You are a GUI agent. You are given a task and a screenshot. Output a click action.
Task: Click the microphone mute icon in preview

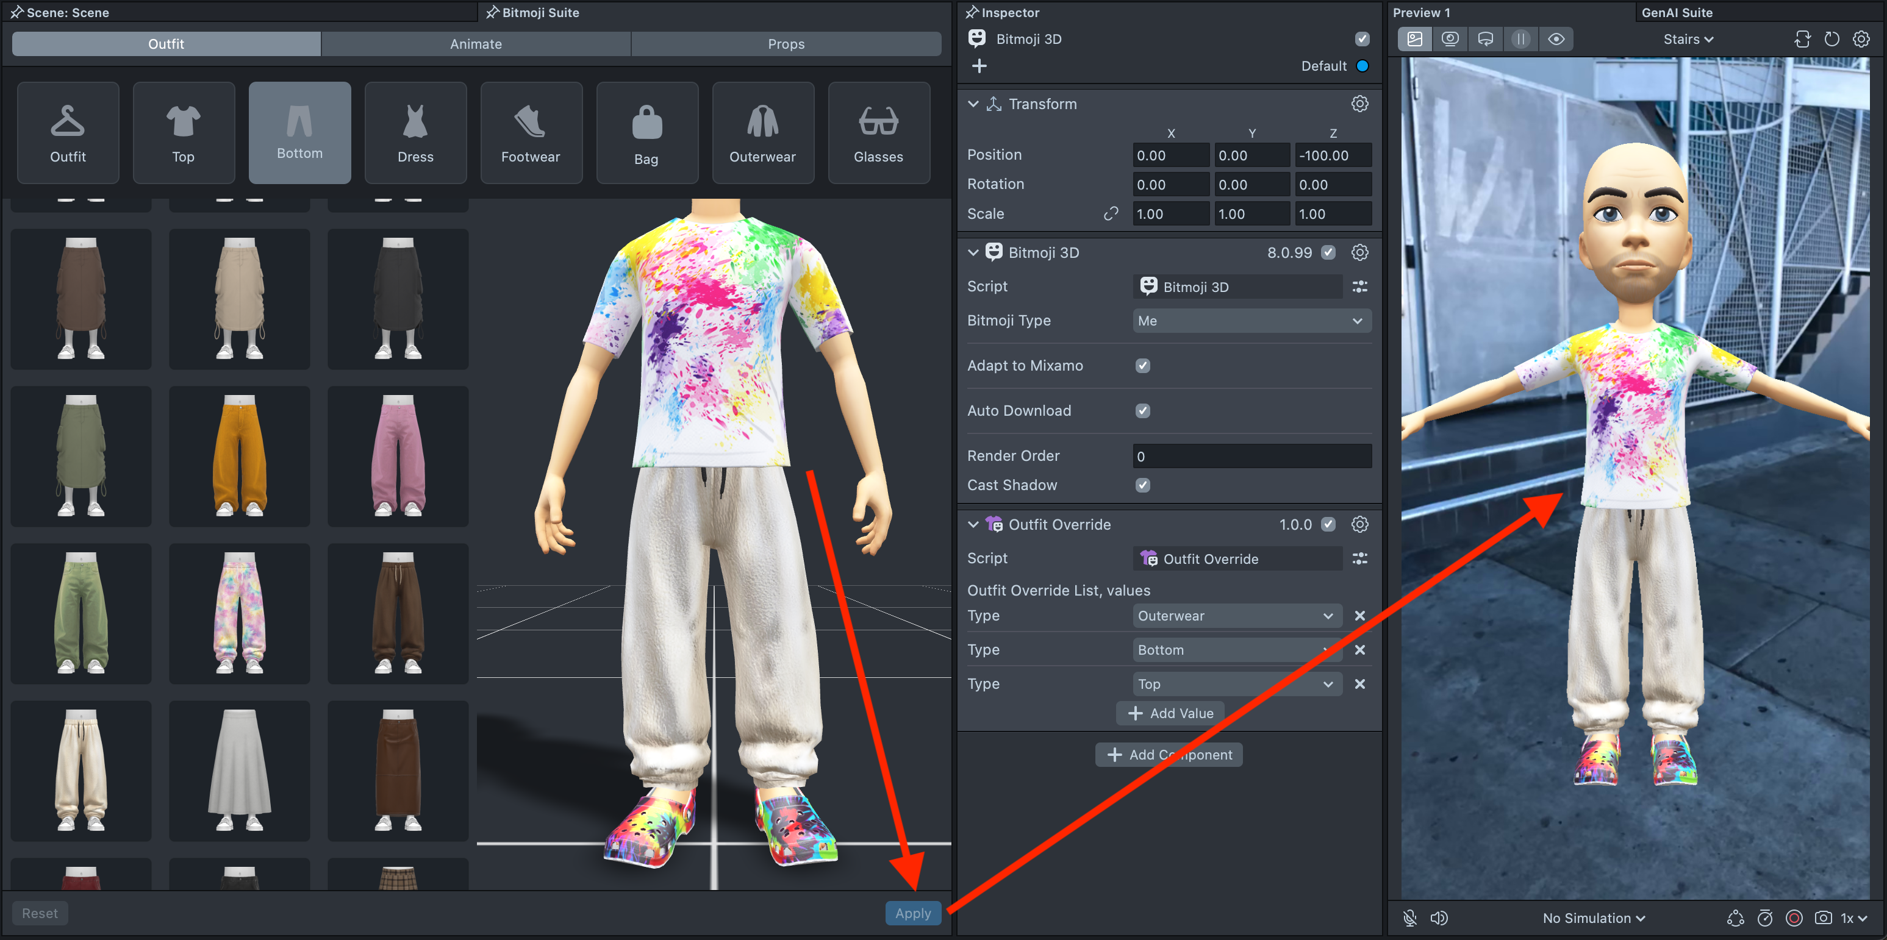point(1409,917)
